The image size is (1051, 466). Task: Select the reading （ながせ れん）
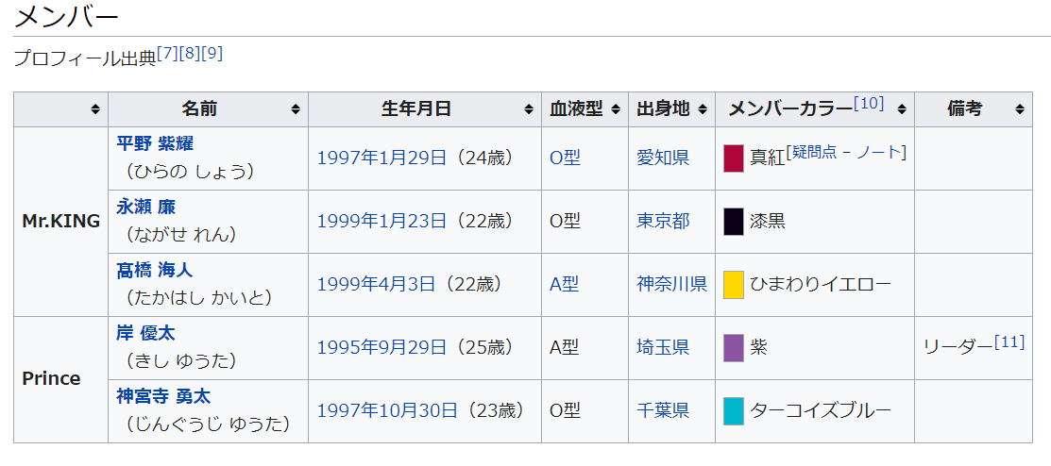[180, 235]
